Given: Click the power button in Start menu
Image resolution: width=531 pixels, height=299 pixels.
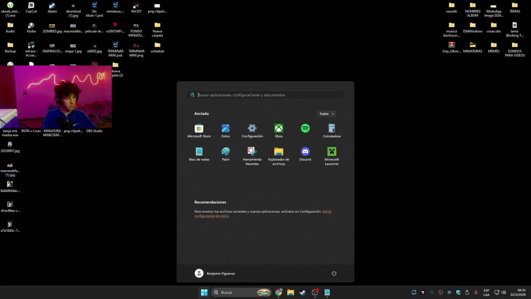Looking at the screenshot, I should [x=334, y=273].
